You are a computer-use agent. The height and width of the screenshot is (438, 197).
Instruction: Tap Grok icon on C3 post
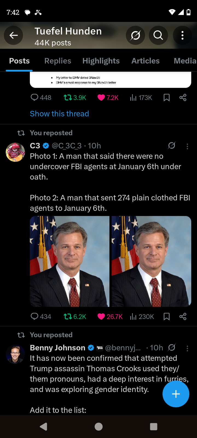click(172, 146)
